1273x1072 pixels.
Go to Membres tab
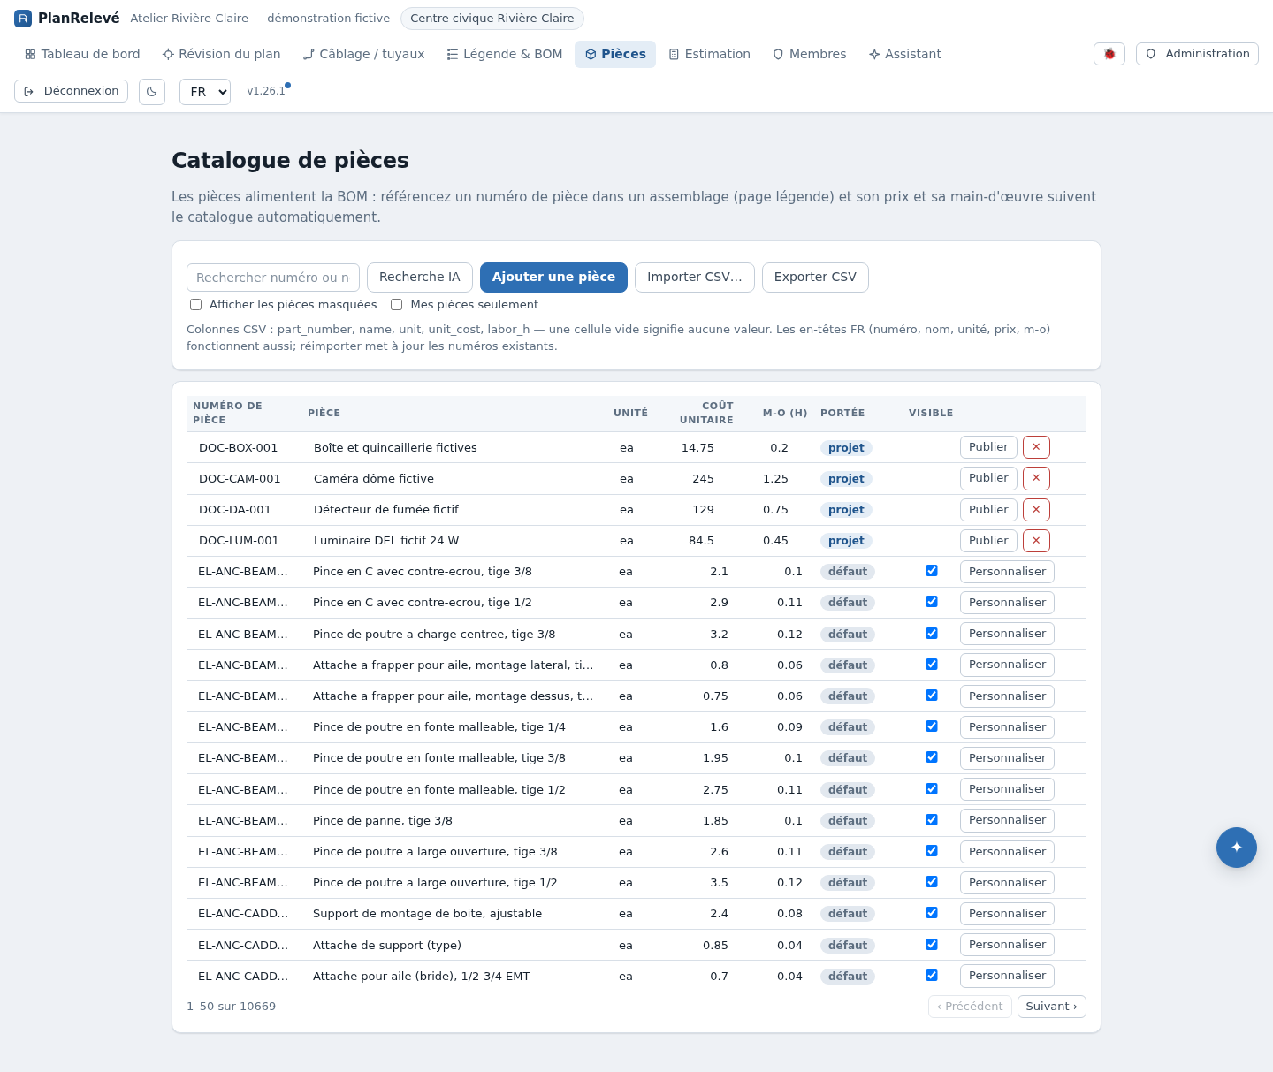coord(809,54)
